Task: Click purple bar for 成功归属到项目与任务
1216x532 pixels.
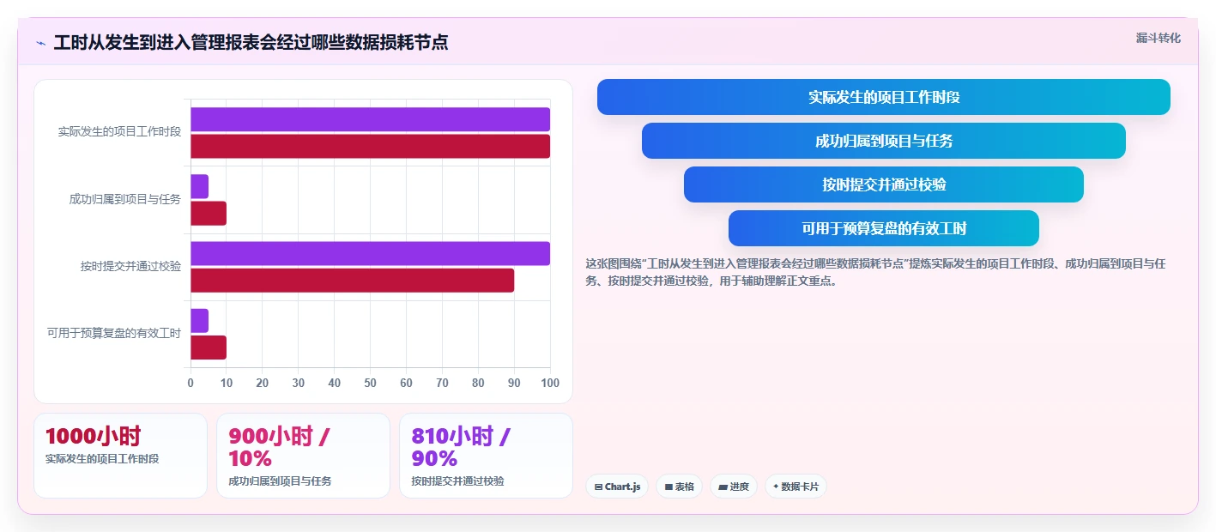Action: pos(199,186)
